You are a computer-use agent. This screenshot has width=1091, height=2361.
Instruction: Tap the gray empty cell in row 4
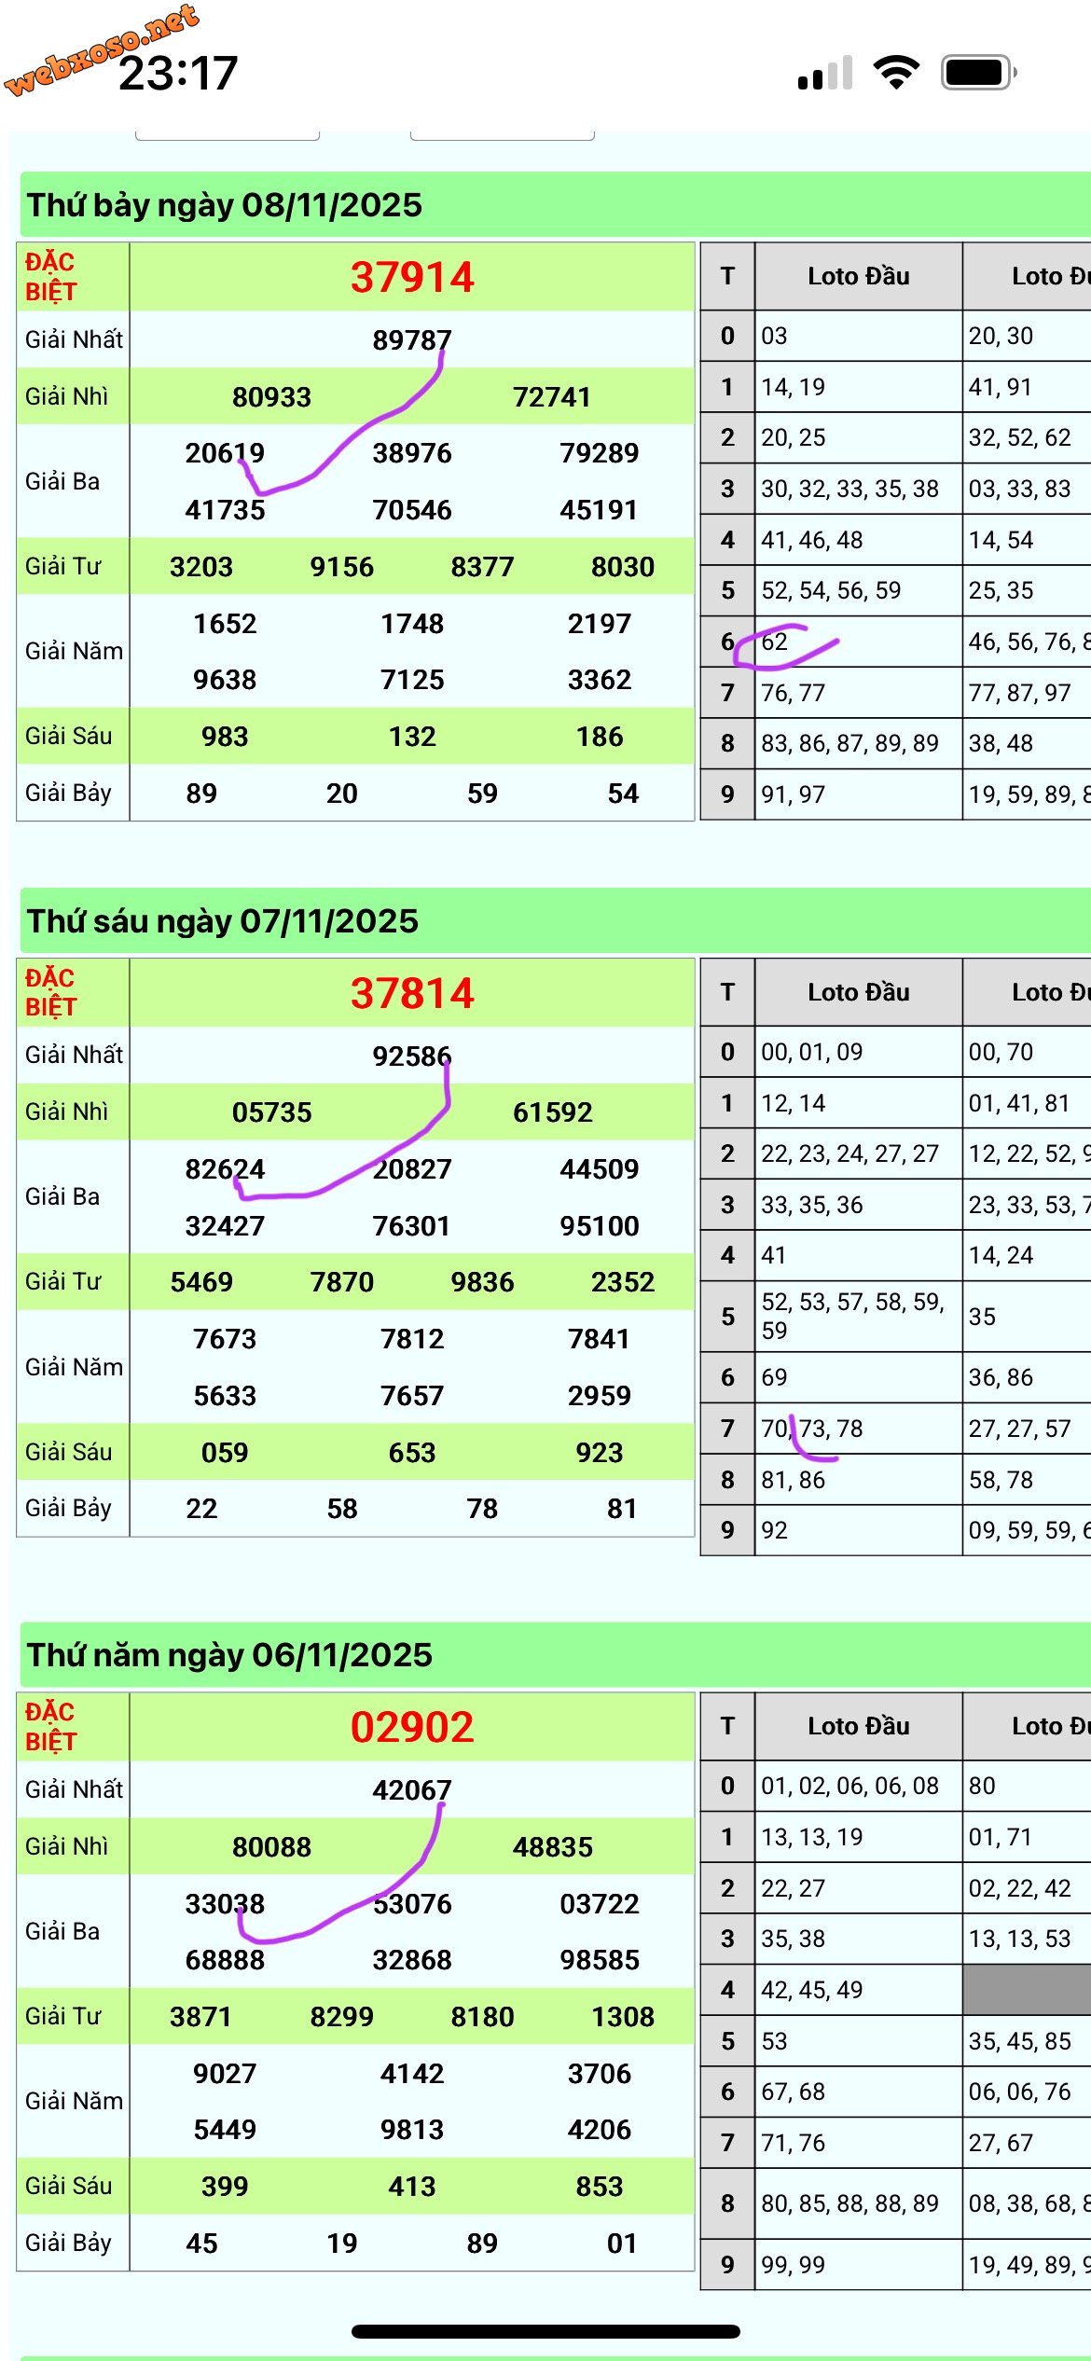(x=1026, y=1990)
